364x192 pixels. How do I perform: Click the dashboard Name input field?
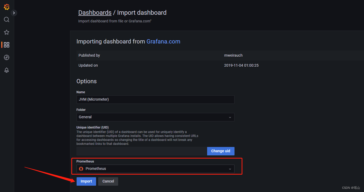click(155, 99)
